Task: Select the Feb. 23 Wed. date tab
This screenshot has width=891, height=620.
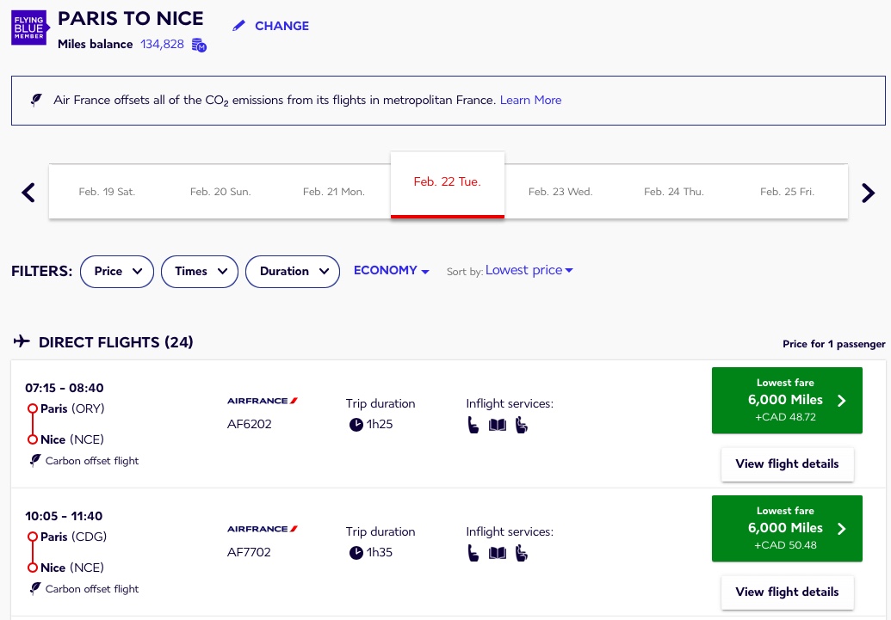Action: (560, 192)
